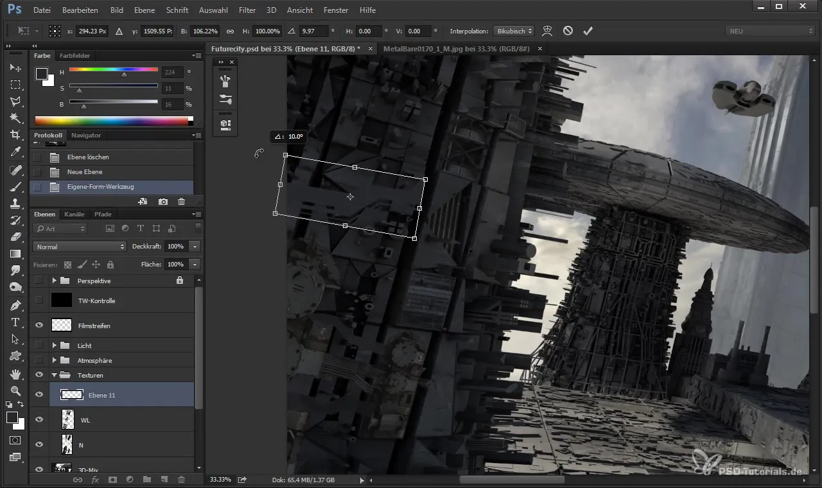Viewport: 822px width, 488px height.
Task: Select the Type tool
Action: coord(15,322)
